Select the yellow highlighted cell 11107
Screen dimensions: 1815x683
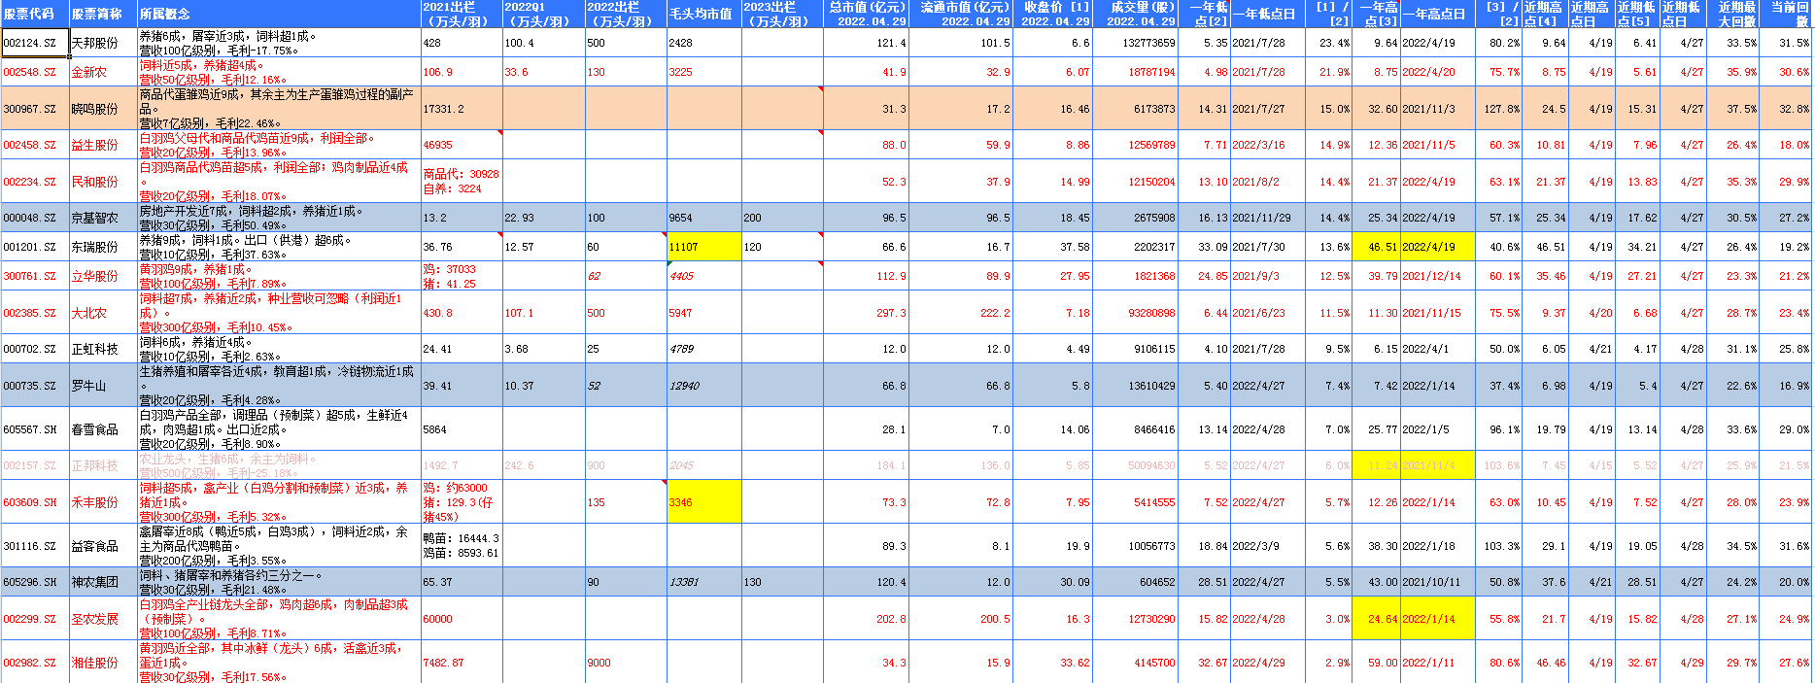coord(703,247)
